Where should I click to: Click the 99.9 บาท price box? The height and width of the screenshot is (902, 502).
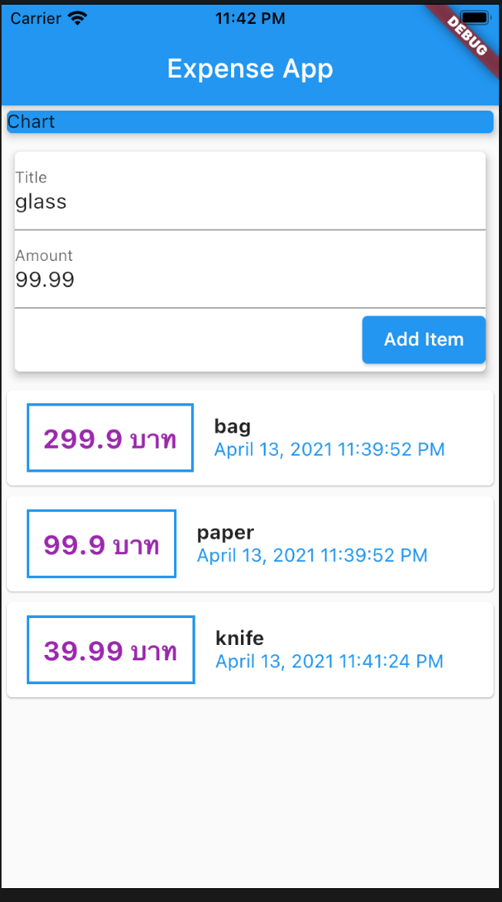click(102, 544)
